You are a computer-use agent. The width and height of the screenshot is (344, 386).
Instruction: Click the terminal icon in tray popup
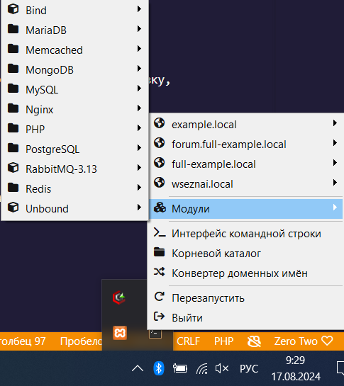pyautogui.click(x=155, y=334)
